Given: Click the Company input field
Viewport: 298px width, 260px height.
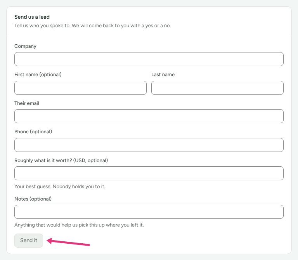Looking at the screenshot, I should point(149,59).
